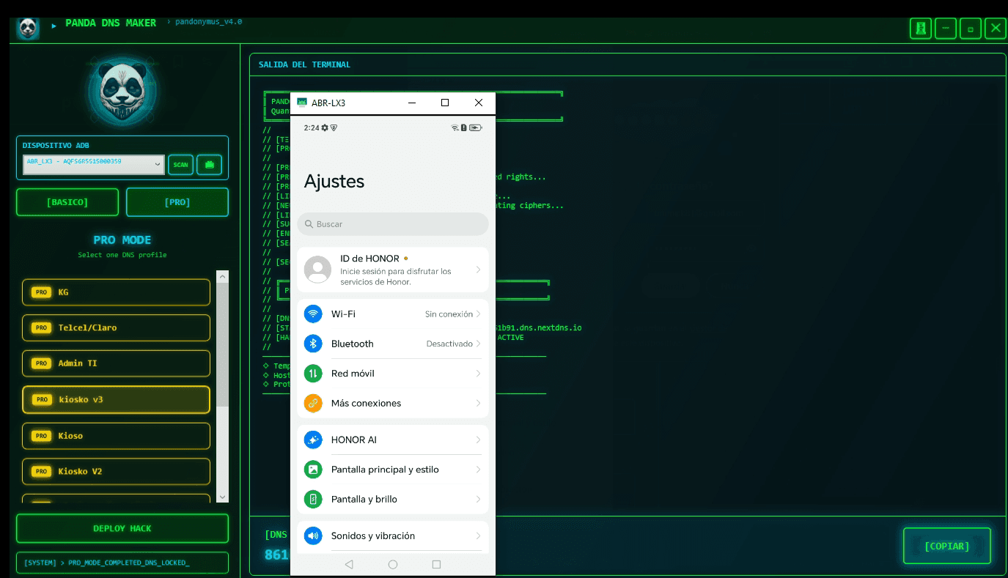This screenshot has width=1008, height=578.
Task: Switch to the [PRO] mode tab
Action: [177, 202]
